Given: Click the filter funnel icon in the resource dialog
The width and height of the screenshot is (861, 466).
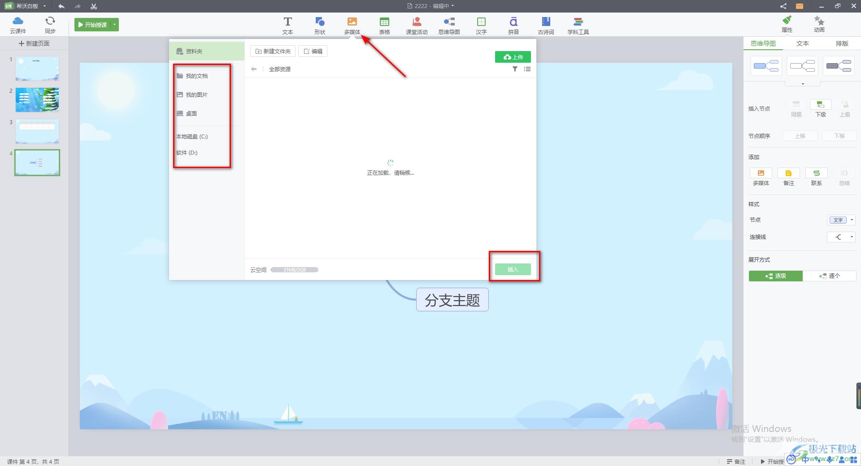Looking at the screenshot, I should pos(515,69).
